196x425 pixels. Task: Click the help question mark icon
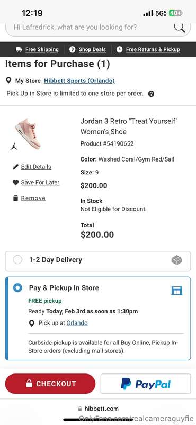[x=152, y=94]
